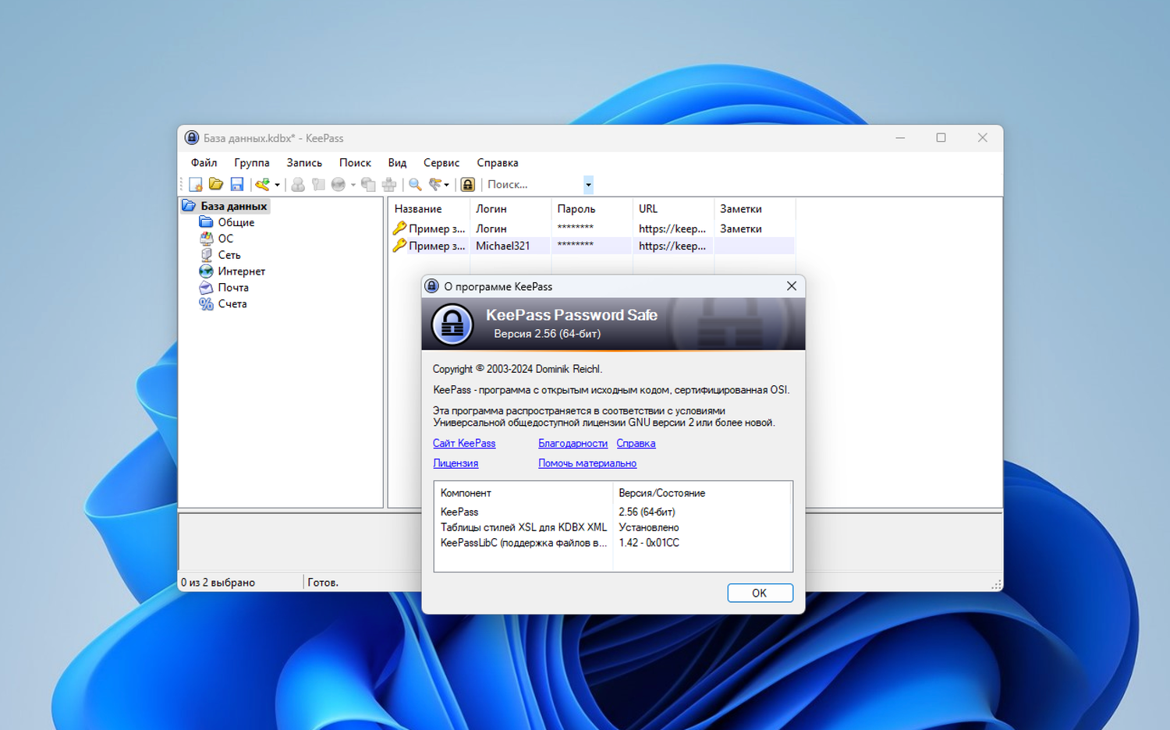
Task: Click the Lock workspace padlock icon
Action: pos(468,185)
